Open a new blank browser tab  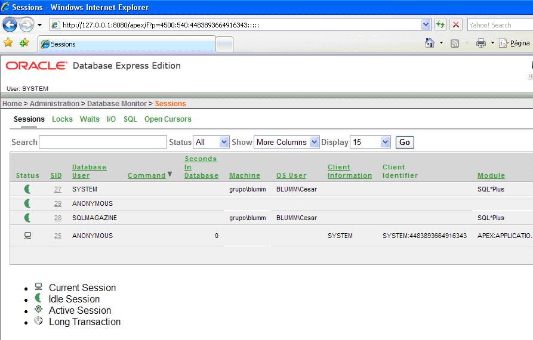tap(224, 45)
